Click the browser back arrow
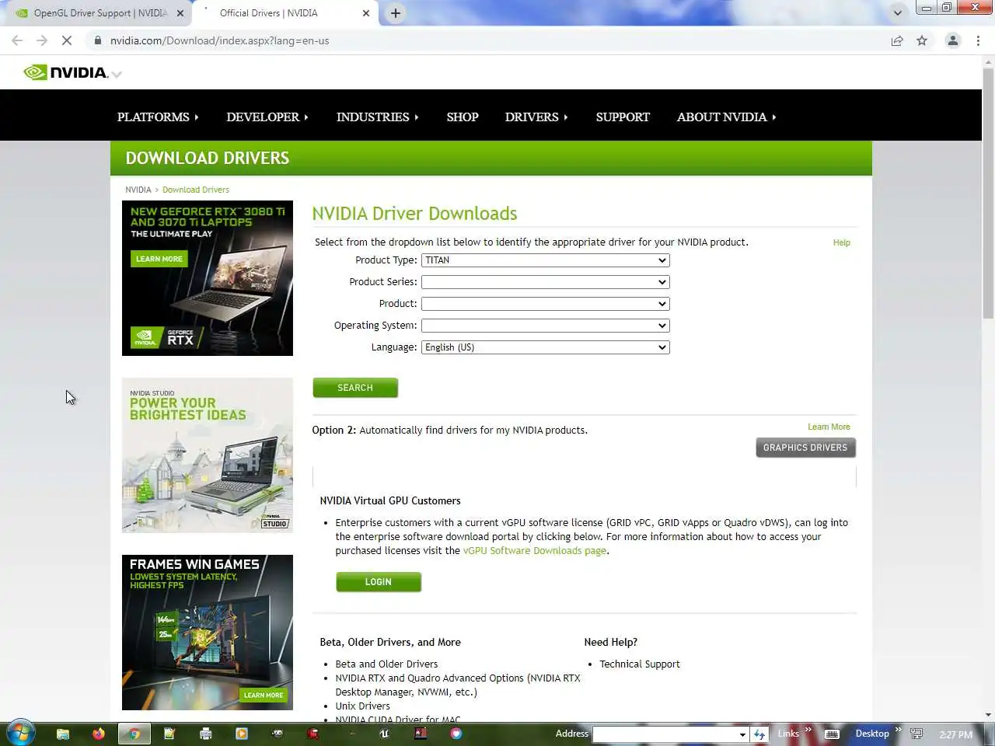This screenshot has width=995, height=746. pyautogui.click(x=17, y=40)
